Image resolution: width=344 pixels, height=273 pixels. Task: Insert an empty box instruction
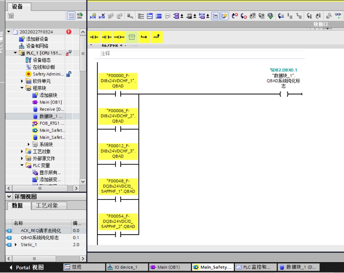(132, 37)
